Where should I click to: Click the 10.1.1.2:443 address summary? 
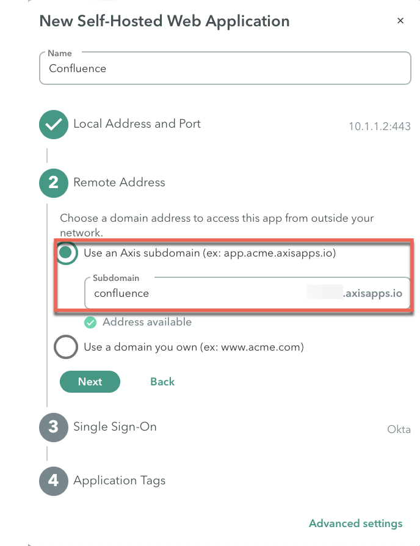point(380,126)
